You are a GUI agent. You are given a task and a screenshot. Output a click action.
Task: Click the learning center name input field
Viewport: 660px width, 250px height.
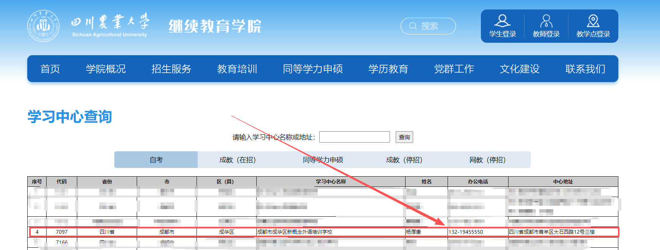point(354,137)
